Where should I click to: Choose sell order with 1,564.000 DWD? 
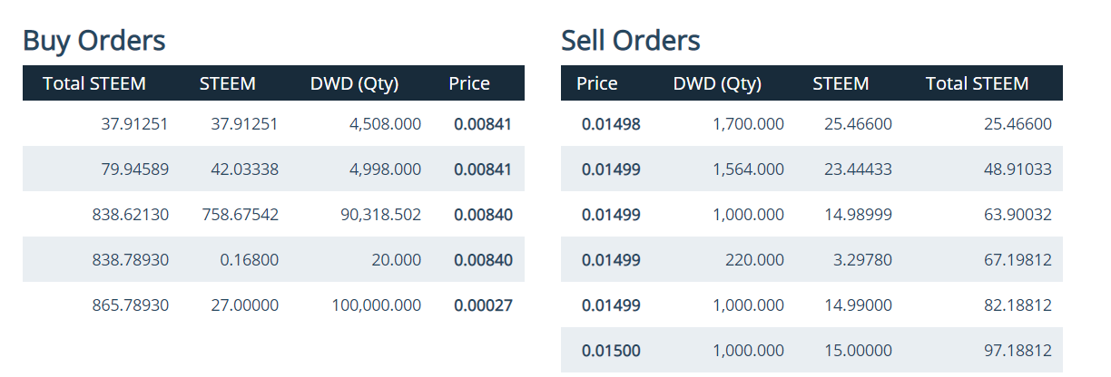click(x=811, y=169)
